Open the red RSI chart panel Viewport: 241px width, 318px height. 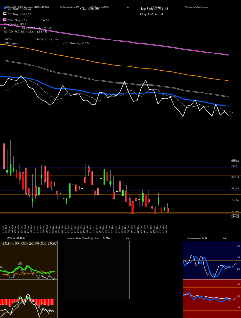(x=212, y=299)
